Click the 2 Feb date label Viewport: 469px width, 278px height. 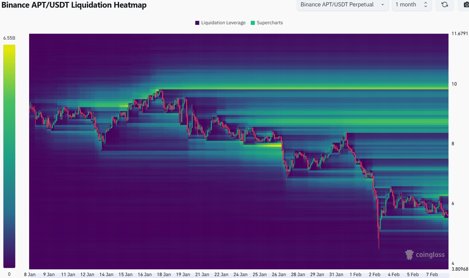click(x=374, y=274)
